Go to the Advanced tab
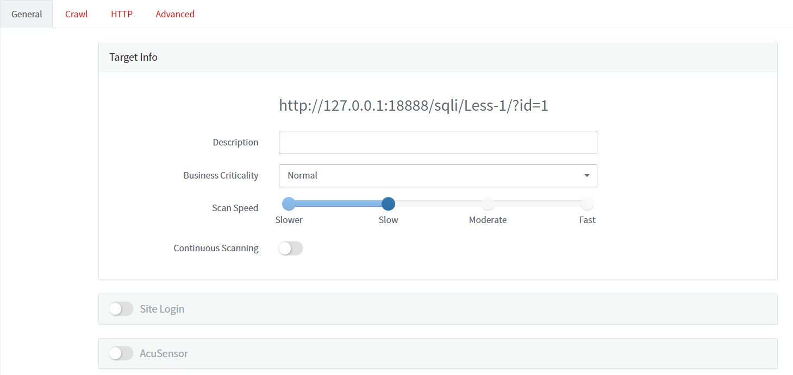Viewport: 793px width, 375px height. click(x=175, y=14)
